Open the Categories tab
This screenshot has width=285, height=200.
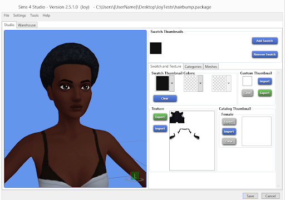(x=193, y=67)
